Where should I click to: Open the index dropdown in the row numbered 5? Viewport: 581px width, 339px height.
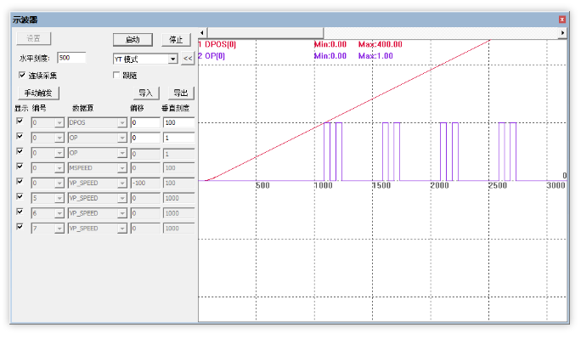[59, 198]
